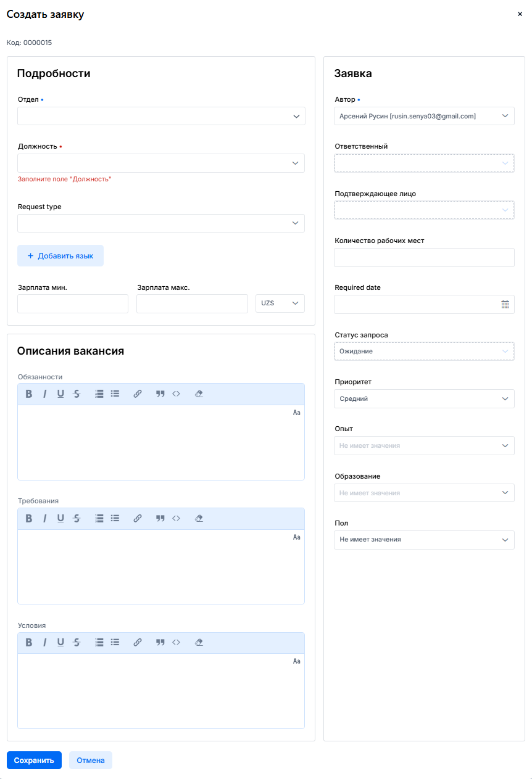Expand the Должность dropdown
The height and width of the screenshot is (779, 532).
pos(161,163)
